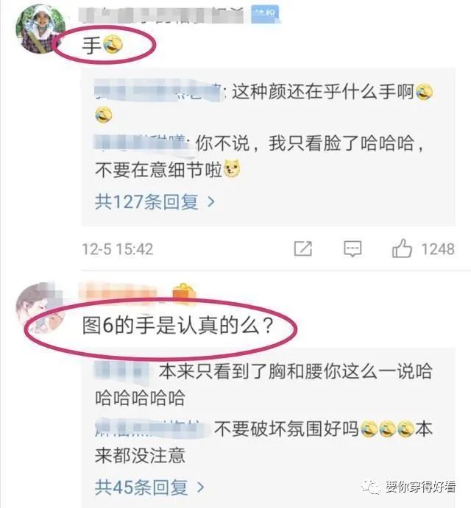Open the blurred username of first commenter
Image resolution: width=471 pixels, height=508 pixels.
[162, 15]
